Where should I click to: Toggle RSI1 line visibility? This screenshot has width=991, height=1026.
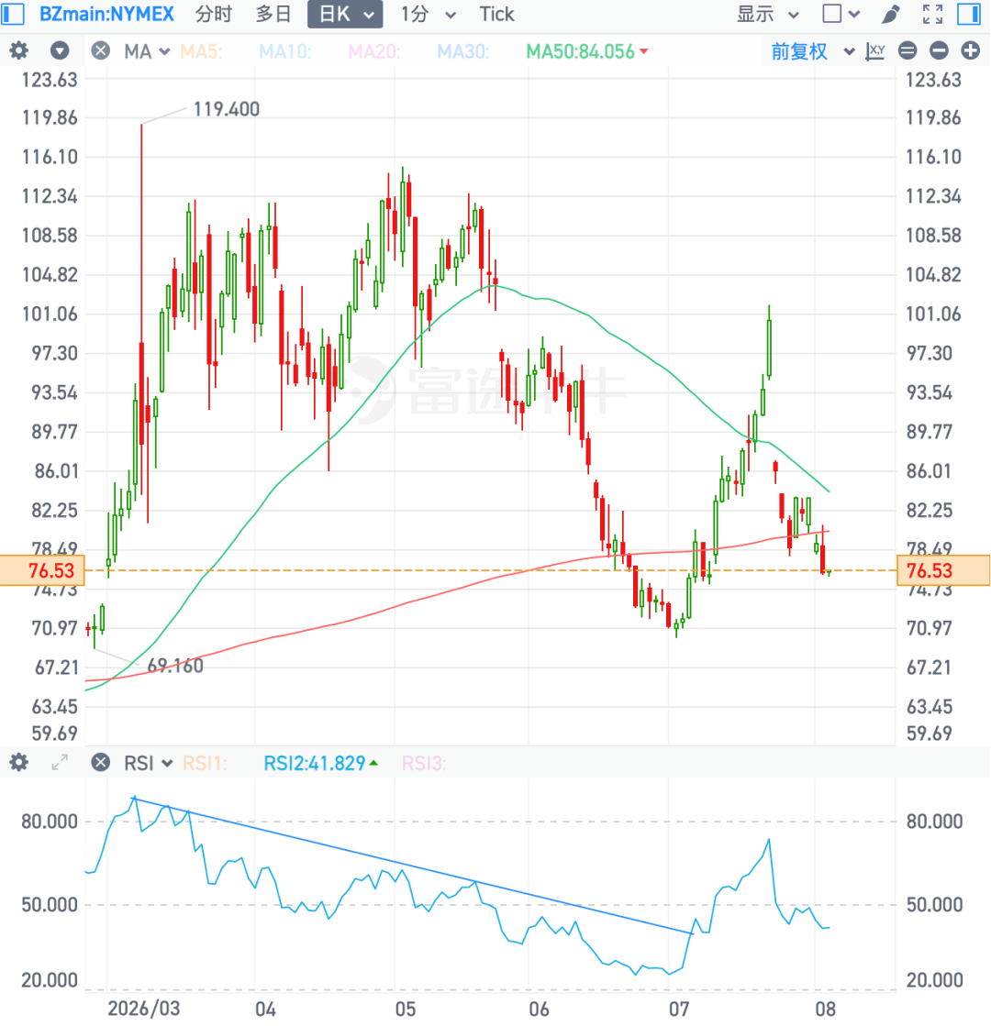click(205, 763)
